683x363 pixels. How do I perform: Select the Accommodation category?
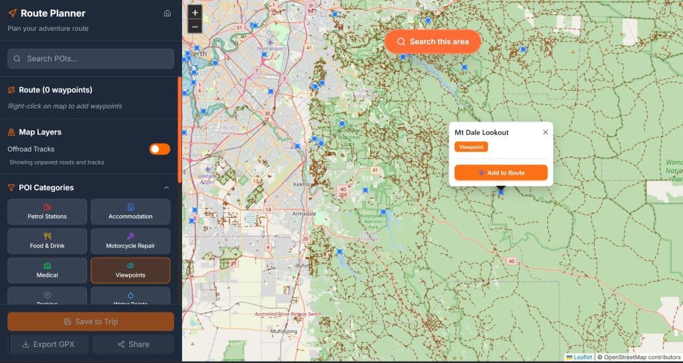(131, 212)
